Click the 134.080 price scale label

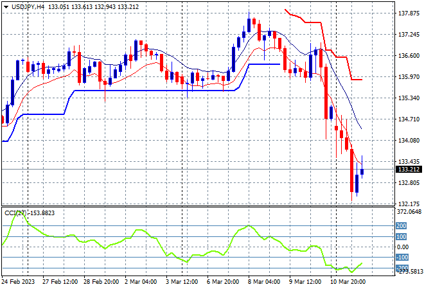click(x=409, y=141)
